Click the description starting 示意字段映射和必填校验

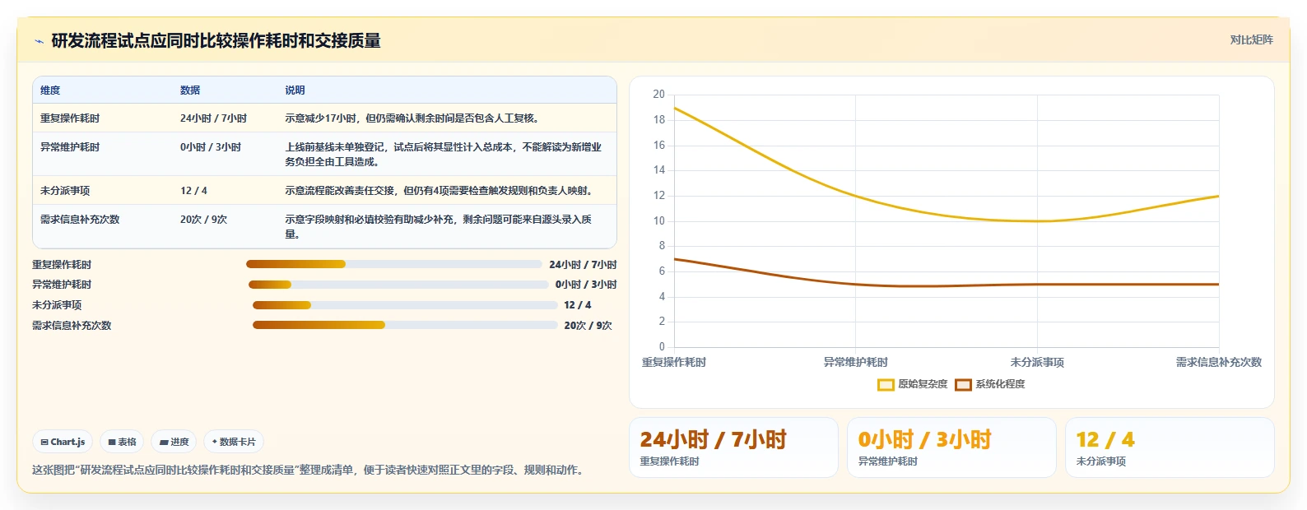pyautogui.click(x=439, y=227)
